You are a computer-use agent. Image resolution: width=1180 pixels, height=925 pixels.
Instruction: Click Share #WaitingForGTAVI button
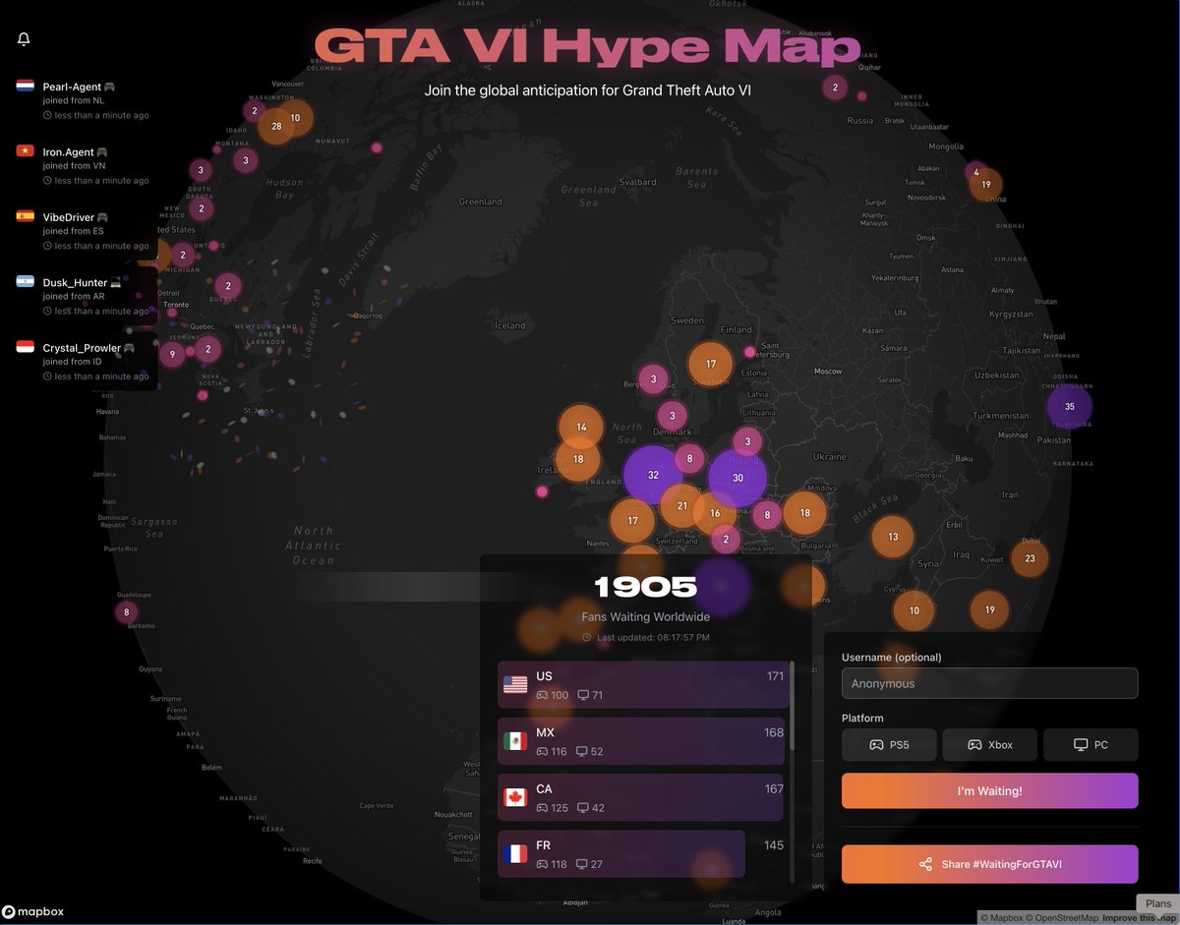click(990, 864)
